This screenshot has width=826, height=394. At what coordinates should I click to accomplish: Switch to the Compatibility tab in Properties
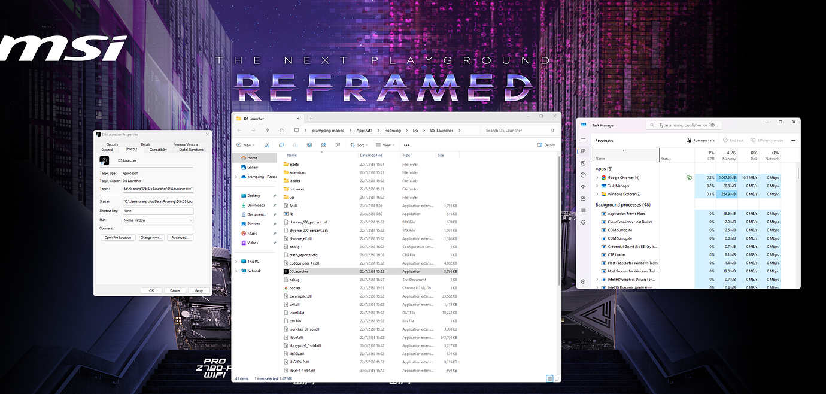(158, 149)
